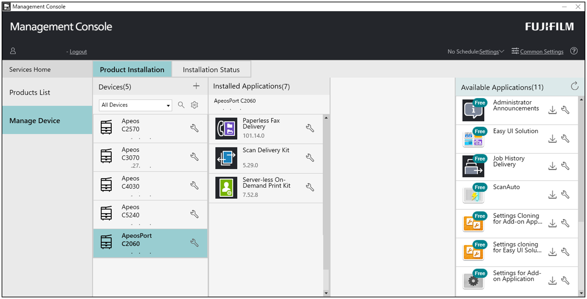Switch to the Installation Status tab

click(x=211, y=69)
